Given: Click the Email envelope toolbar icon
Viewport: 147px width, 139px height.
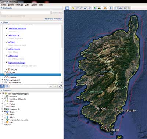Looking at the screenshot, I should click(116, 8).
